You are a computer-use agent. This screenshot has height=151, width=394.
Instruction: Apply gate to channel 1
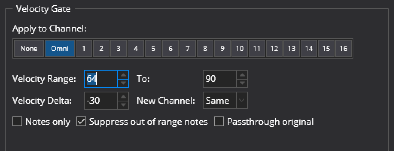pyautogui.click(x=84, y=49)
